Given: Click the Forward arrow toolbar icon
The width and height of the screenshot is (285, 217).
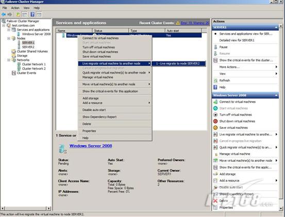Looking at the screenshot, I should pos(10,14).
